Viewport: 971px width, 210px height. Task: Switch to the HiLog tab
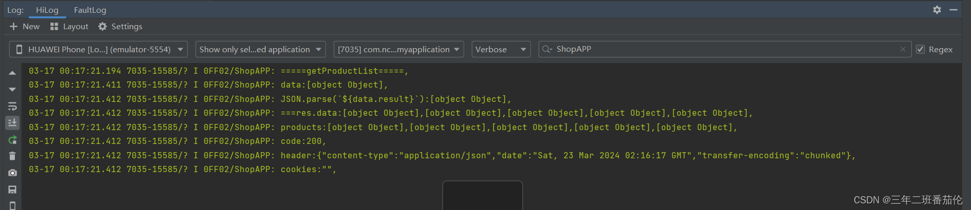pyautogui.click(x=47, y=10)
